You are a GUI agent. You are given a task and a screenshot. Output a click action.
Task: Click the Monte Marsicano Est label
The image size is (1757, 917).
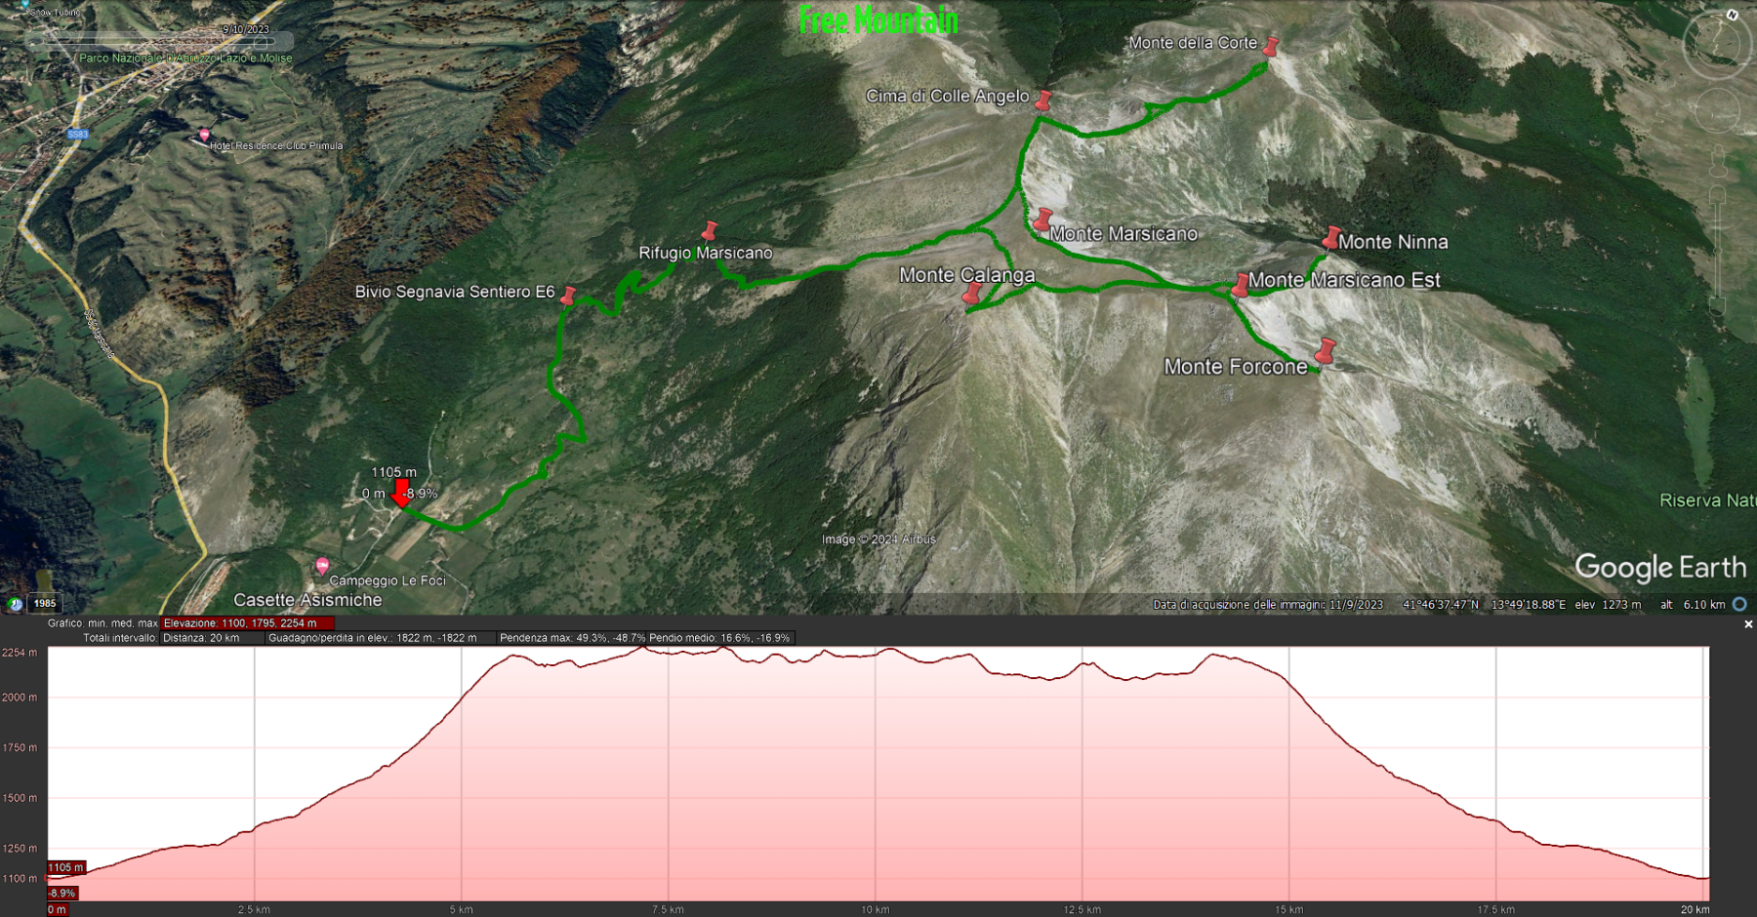coord(1345,280)
